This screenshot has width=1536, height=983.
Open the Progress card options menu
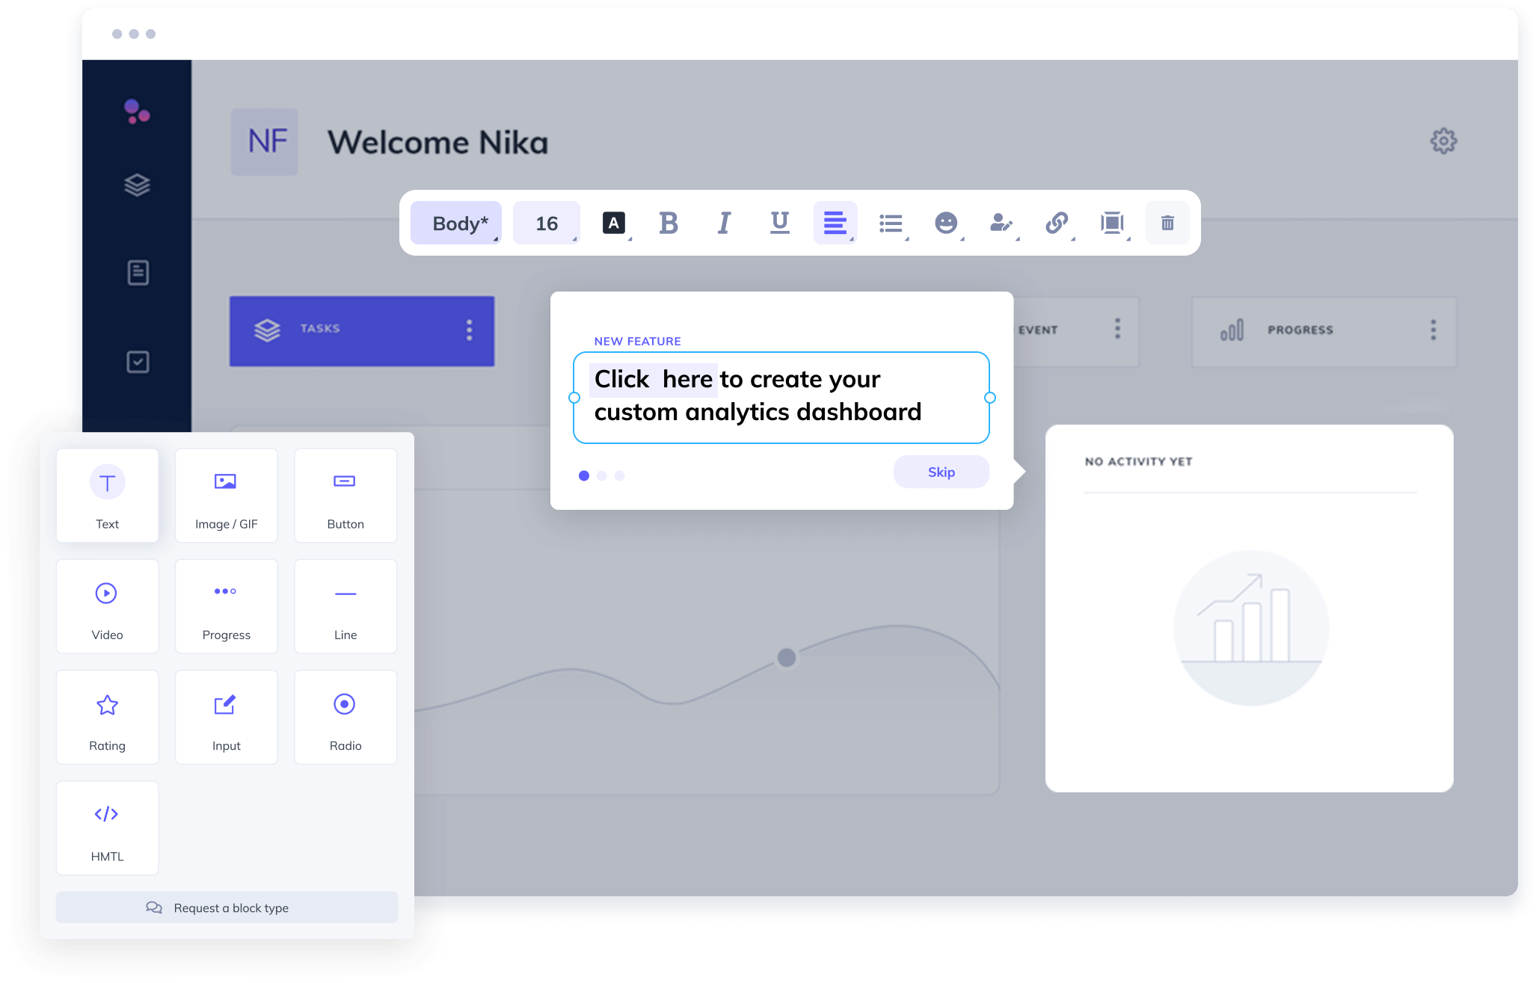1434,330
